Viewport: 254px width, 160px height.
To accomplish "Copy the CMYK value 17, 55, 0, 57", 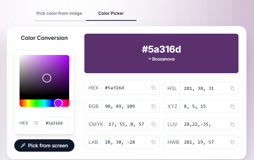I will tap(154, 124).
